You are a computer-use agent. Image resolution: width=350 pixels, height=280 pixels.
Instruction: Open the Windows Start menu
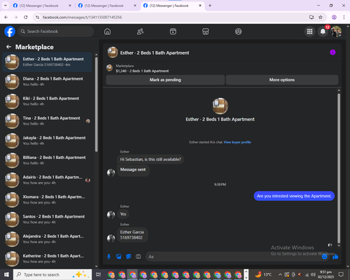pos(6,274)
